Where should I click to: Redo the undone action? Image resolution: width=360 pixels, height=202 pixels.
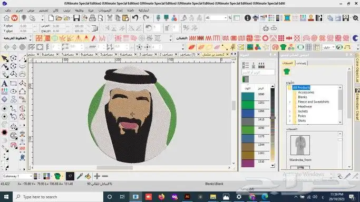[x=146, y=18]
